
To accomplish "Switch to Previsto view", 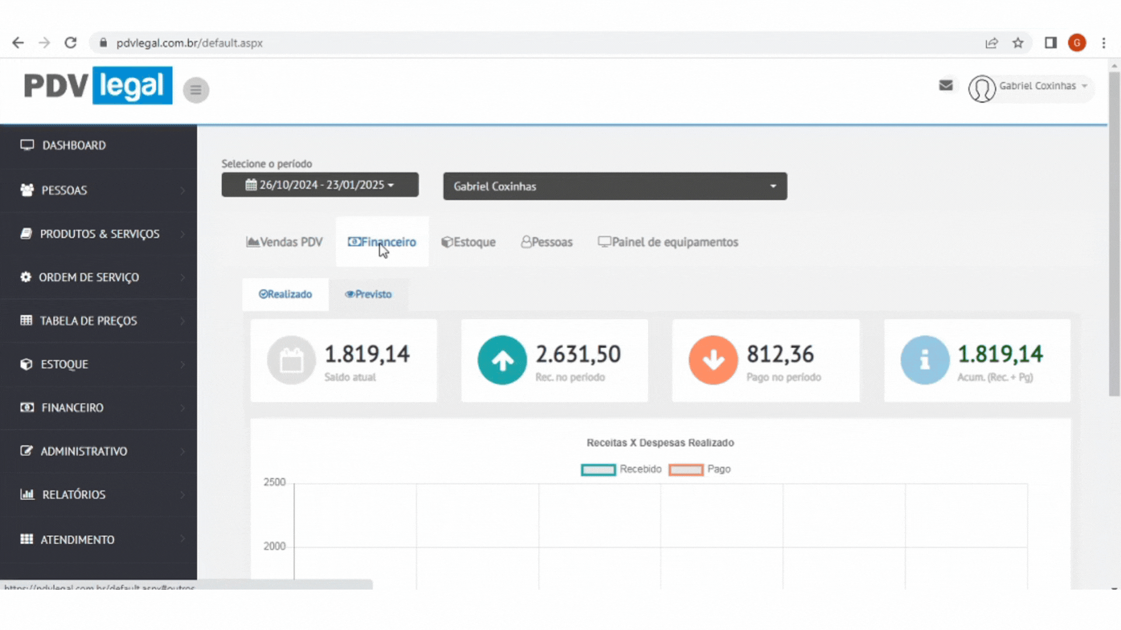I will click(368, 295).
